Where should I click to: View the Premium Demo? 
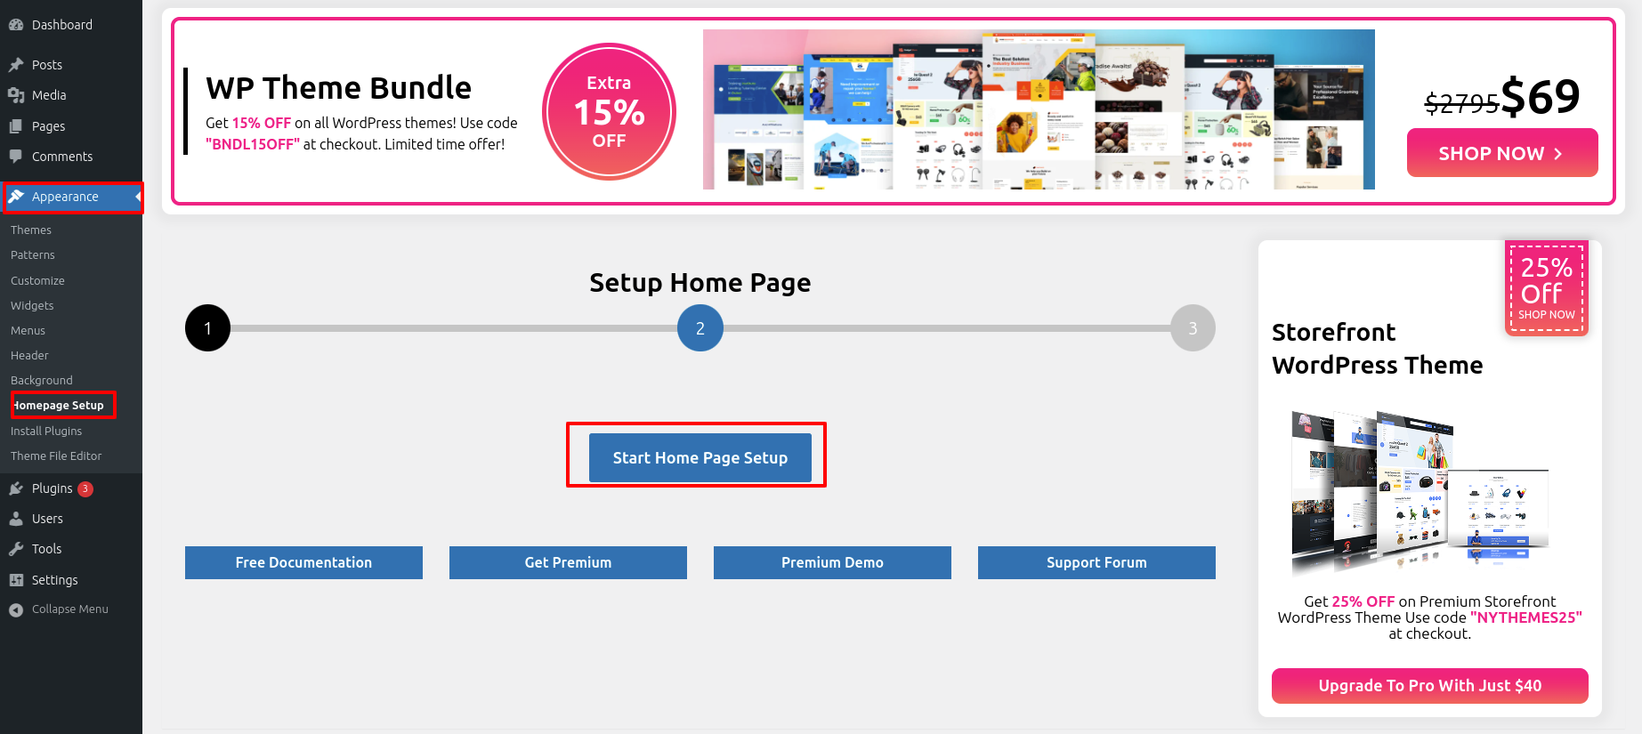tap(832, 563)
